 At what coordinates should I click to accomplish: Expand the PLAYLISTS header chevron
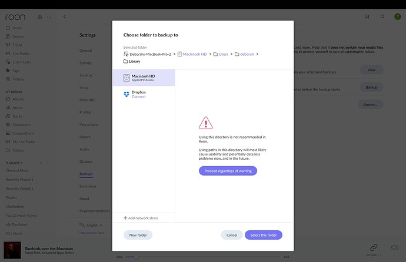click(x=21, y=163)
